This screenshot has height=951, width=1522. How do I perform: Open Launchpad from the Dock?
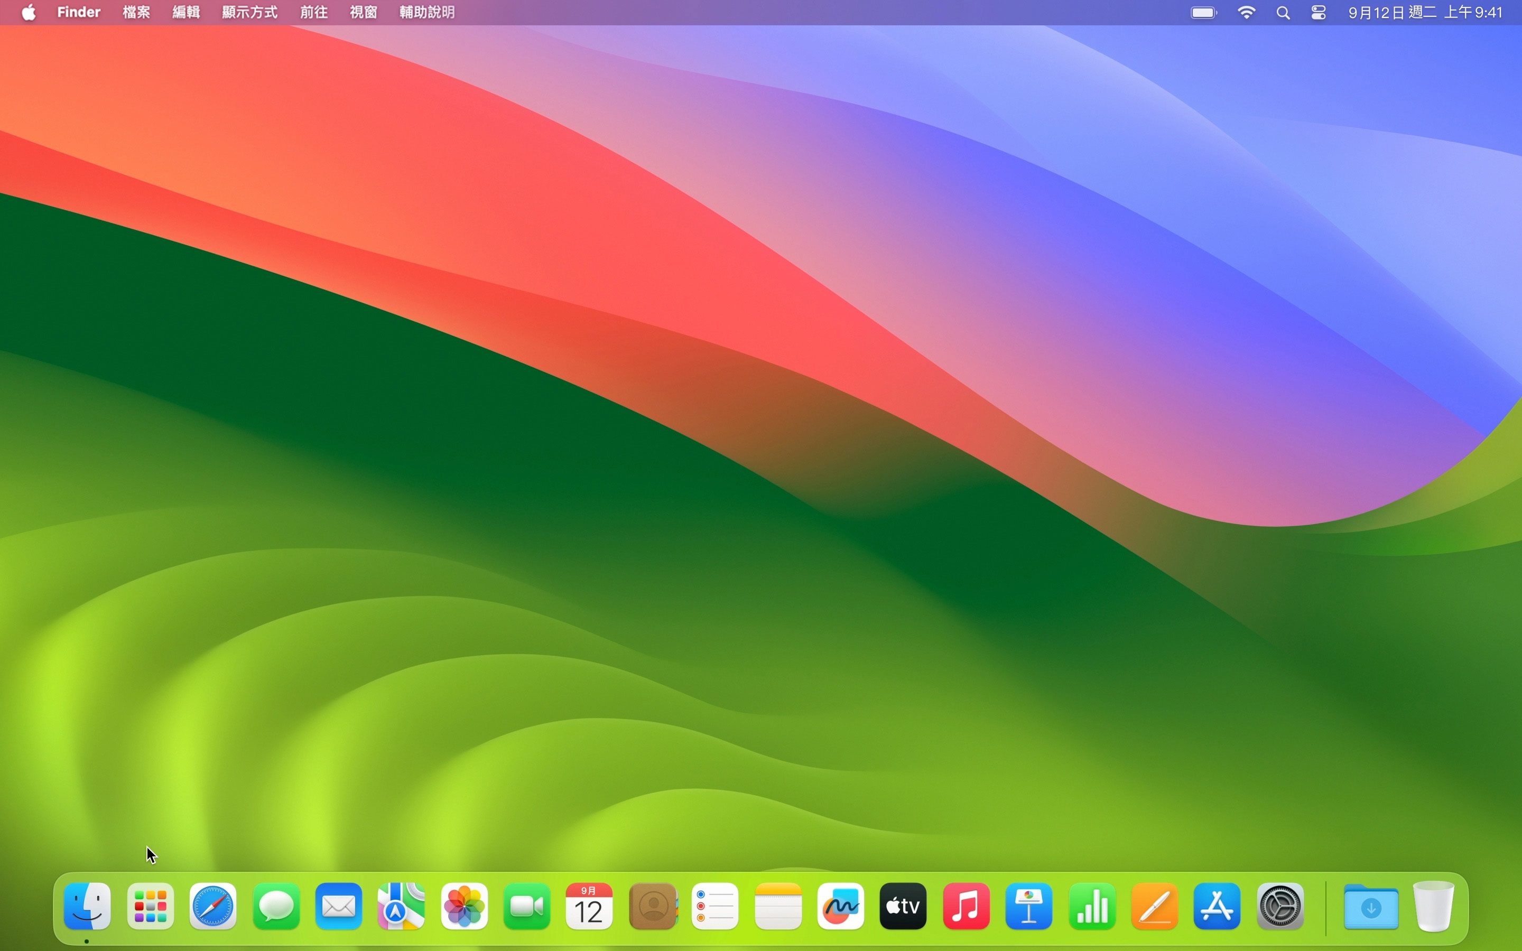pyautogui.click(x=150, y=906)
